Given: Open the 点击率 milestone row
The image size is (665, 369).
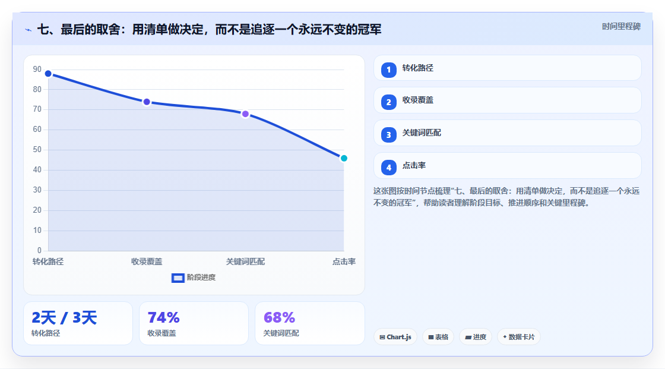Looking at the screenshot, I should 507,166.
